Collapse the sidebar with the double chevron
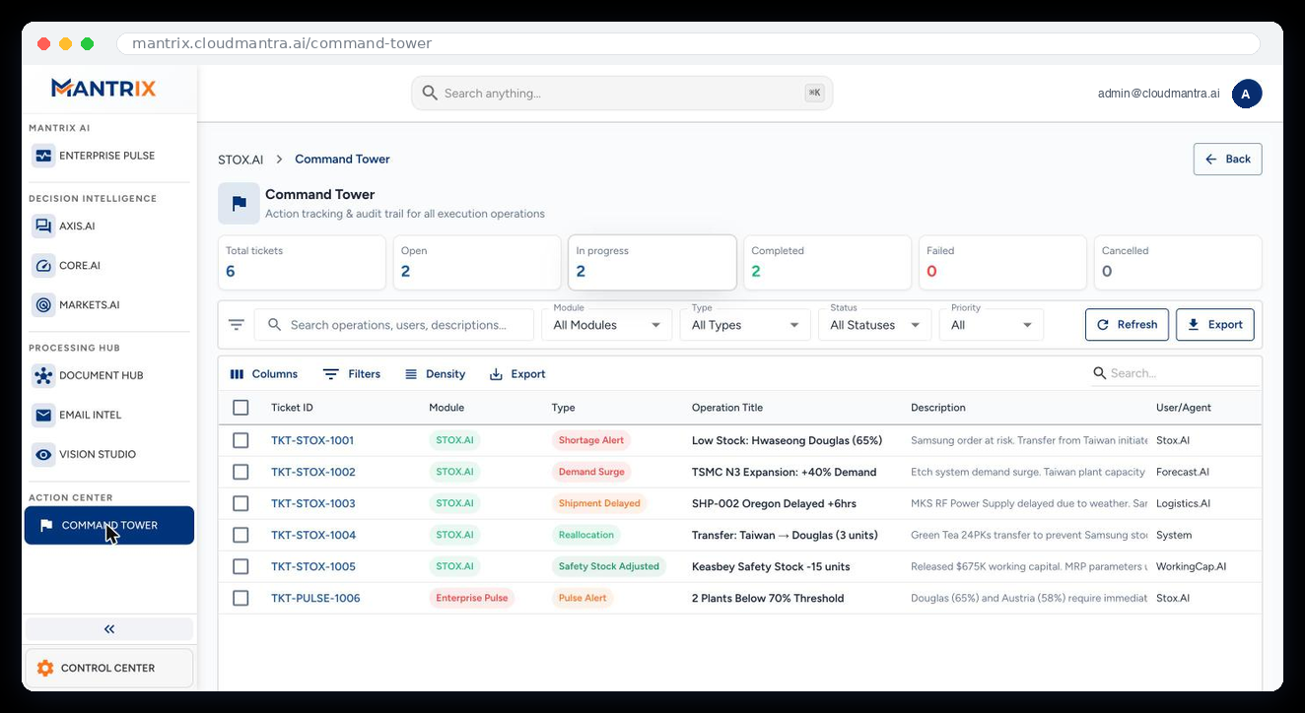The image size is (1305, 713). point(109,629)
